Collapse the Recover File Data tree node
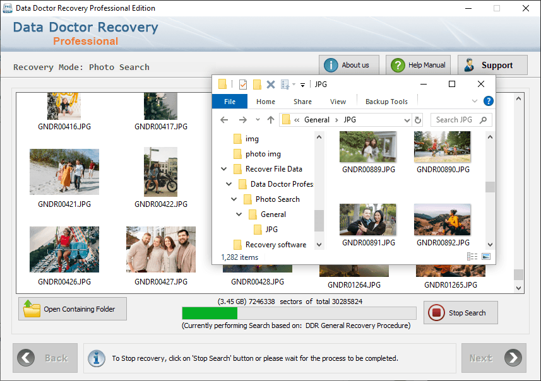541x381 pixels. coord(224,169)
